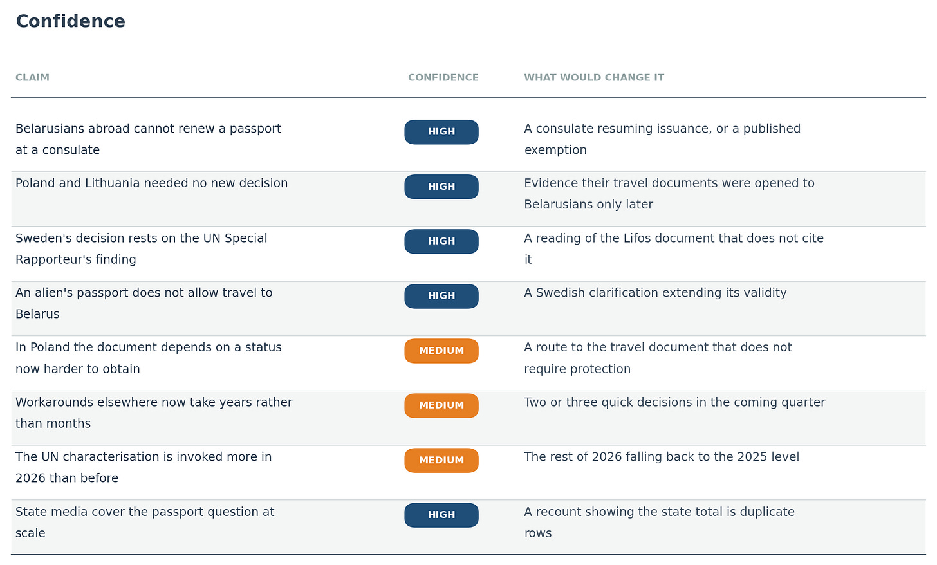Select the two or three quick decisions text
Viewport: 937px width, 565px height.
point(674,402)
